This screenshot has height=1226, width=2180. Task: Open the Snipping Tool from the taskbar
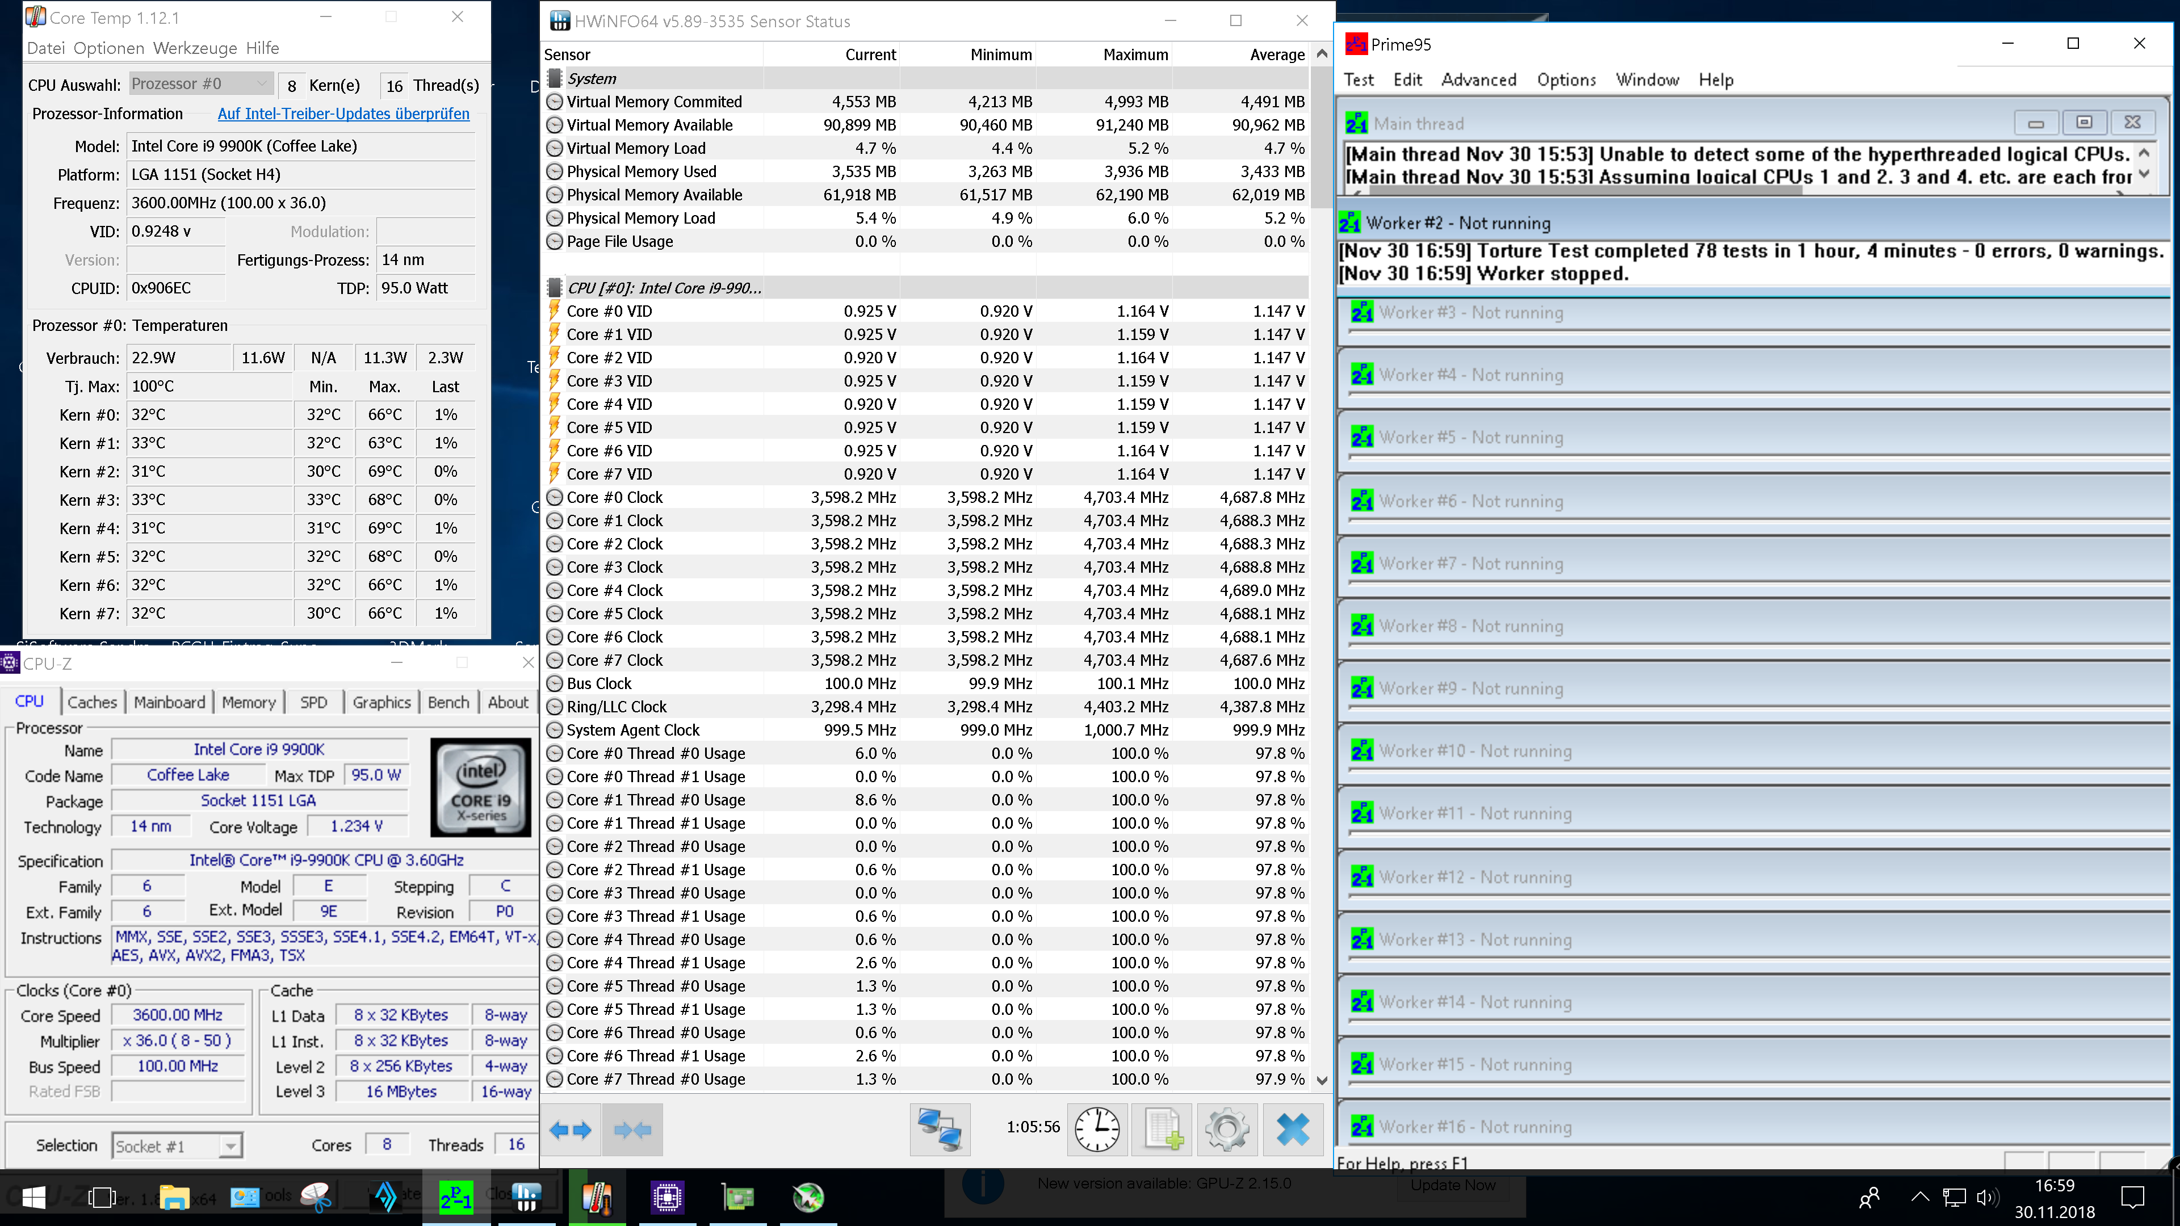[x=316, y=1196]
